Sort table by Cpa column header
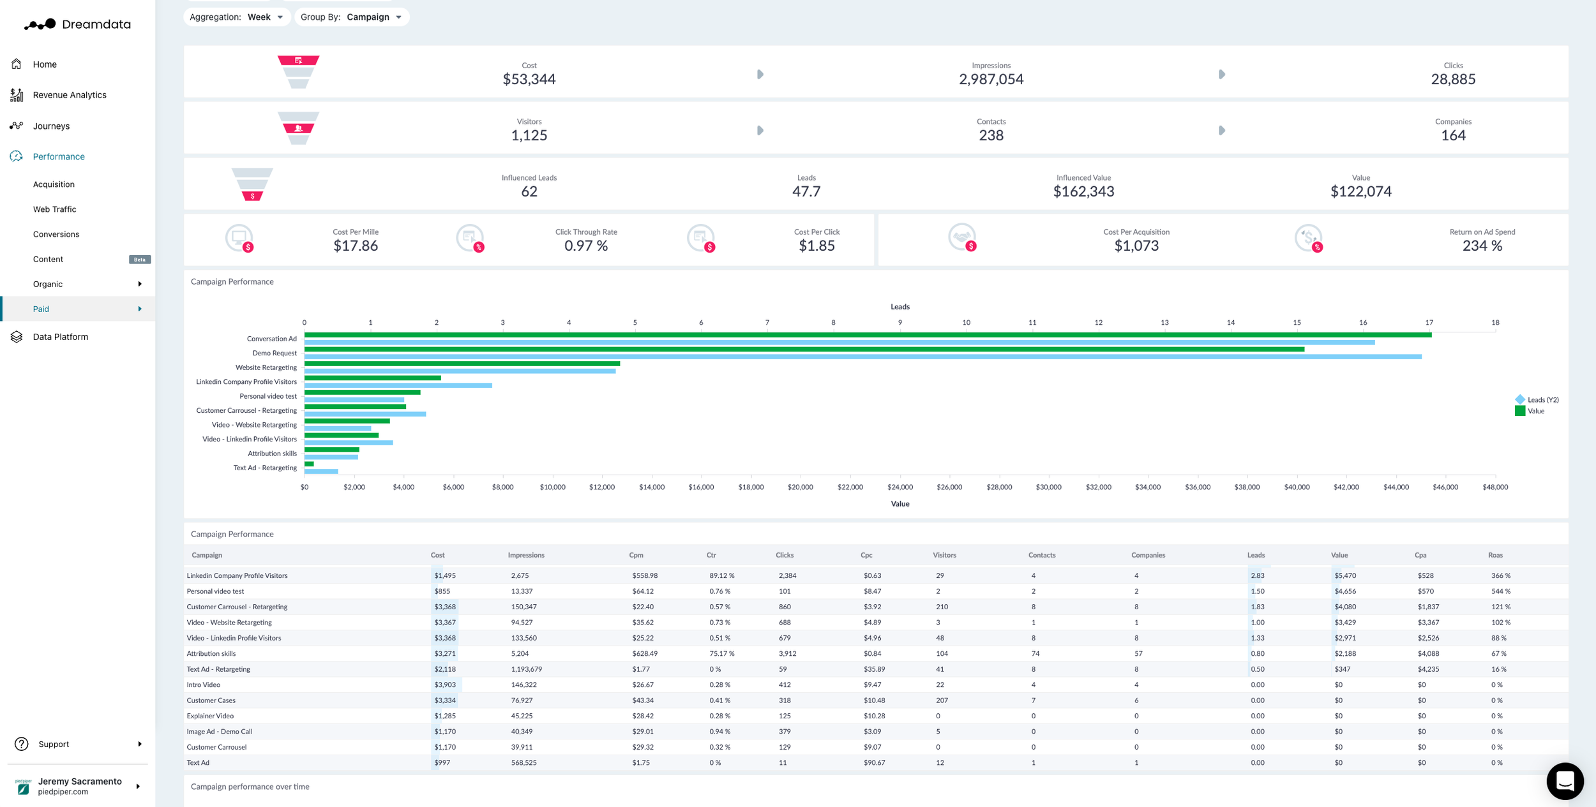Image resolution: width=1596 pixels, height=807 pixels. click(x=1420, y=555)
